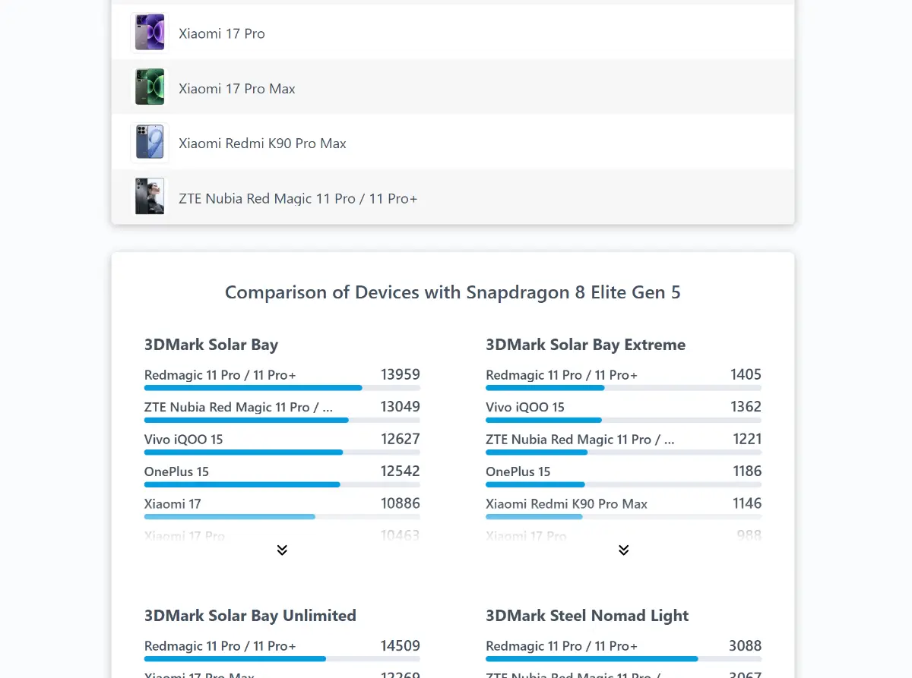Screen dimensions: 912x678
Task: Expand the 3DMark Solar Bay list
Action: point(282,550)
